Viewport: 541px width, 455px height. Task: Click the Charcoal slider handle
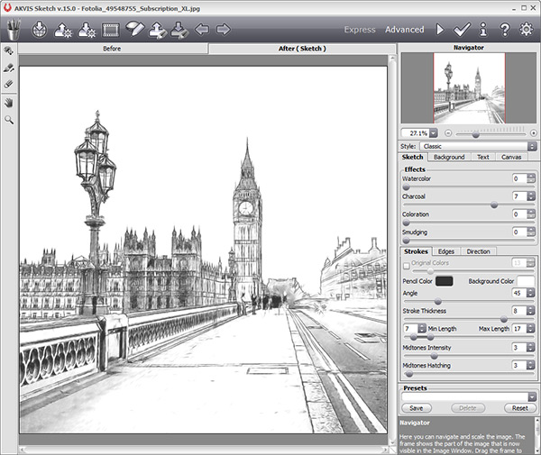click(494, 205)
